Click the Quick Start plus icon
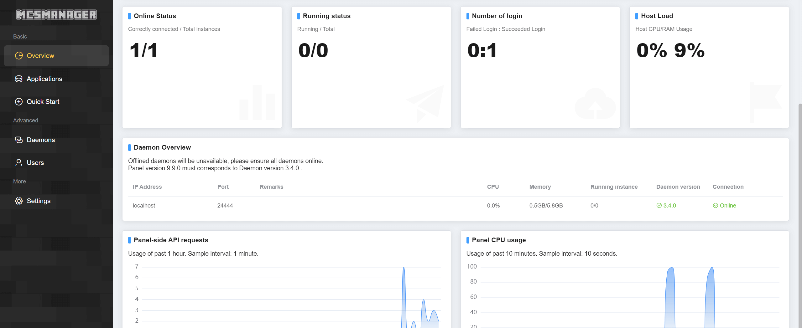This screenshot has width=802, height=328. [19, 101]
